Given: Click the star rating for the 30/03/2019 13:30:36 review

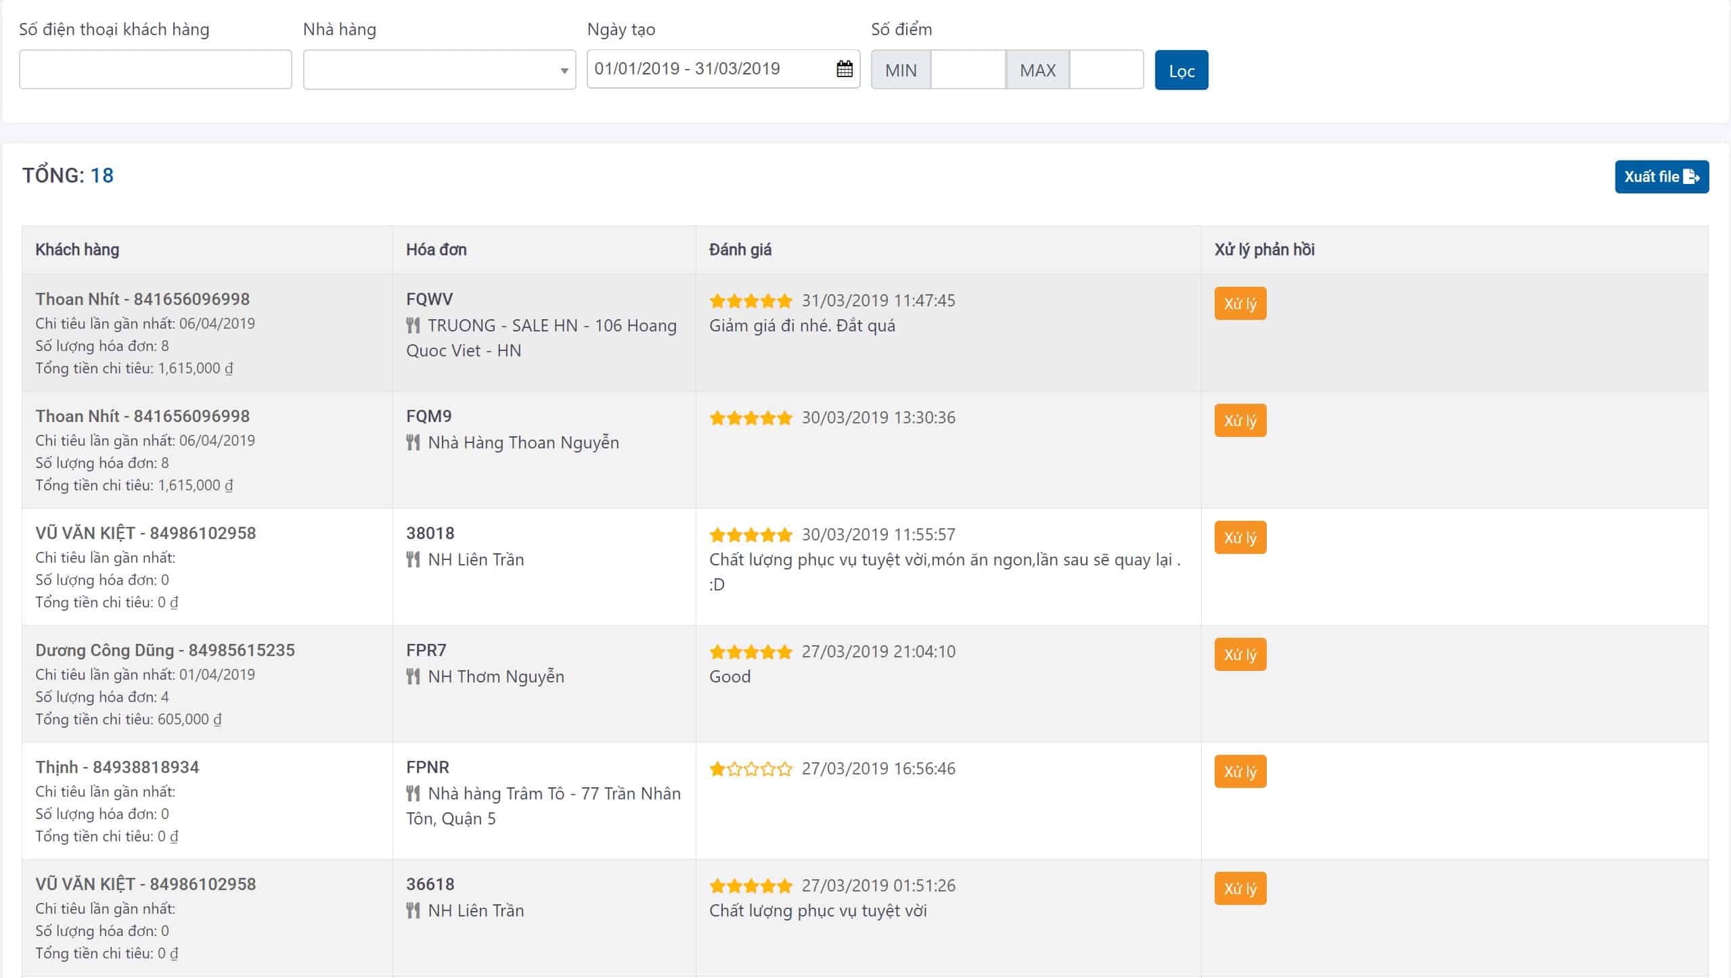Looking at the screenshot, I should pyautogui.click(x=750, y=418).
